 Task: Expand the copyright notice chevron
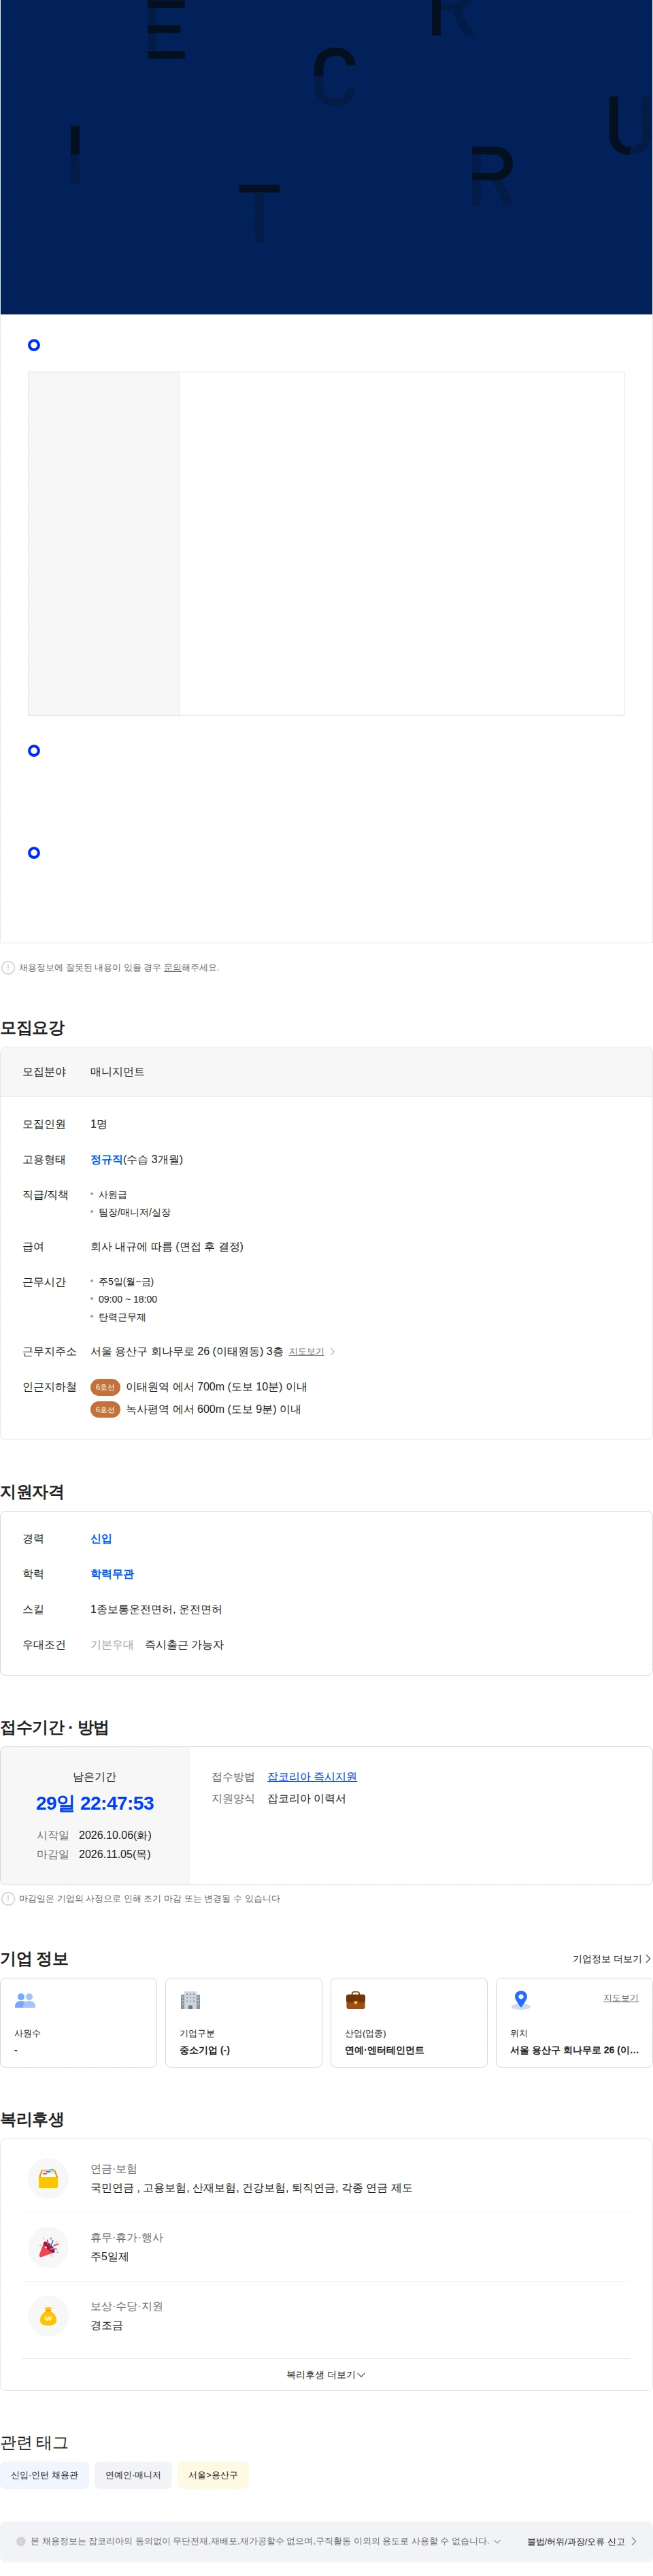point(497,2540)
